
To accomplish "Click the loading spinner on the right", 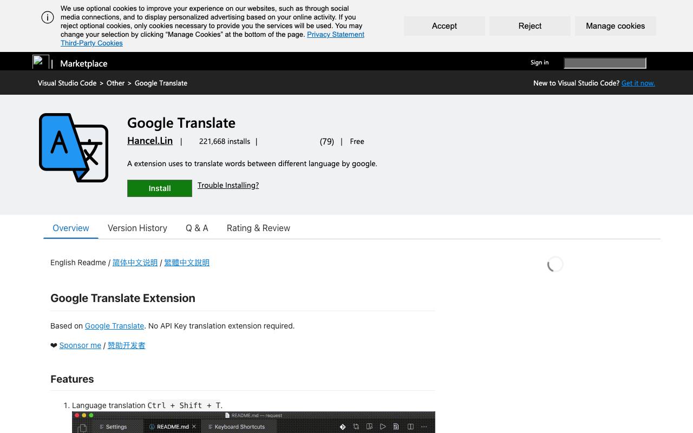I will 555,264.
